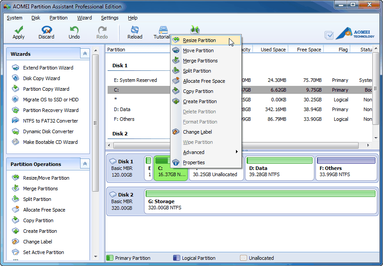Redo the undone operation
383x266 pixels.
pos(101,32)
